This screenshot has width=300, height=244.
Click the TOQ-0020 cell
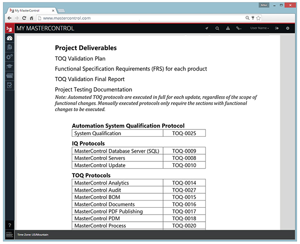pos(184,226)
